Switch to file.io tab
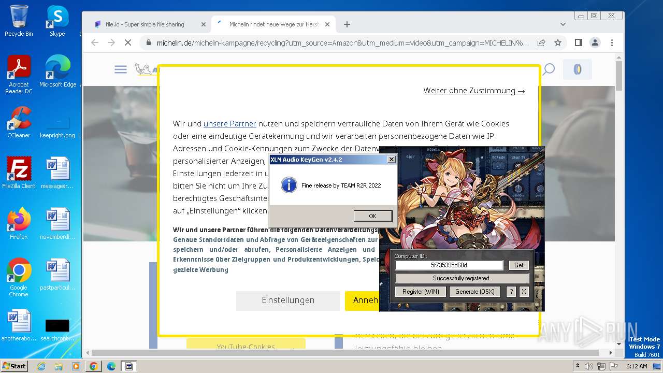663x373 pixels. click(145, 24)
